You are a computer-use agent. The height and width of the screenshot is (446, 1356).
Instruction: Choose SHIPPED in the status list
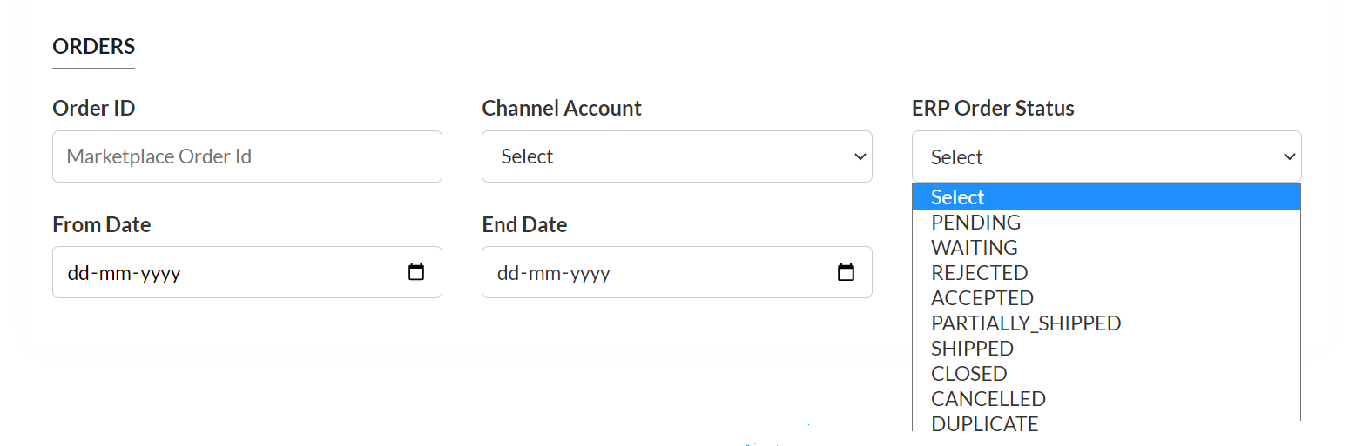(x=973, y=349)
